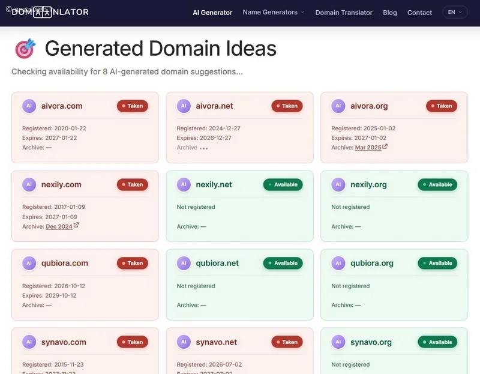Click the aivora.net domain name

[x=214, y=106]
